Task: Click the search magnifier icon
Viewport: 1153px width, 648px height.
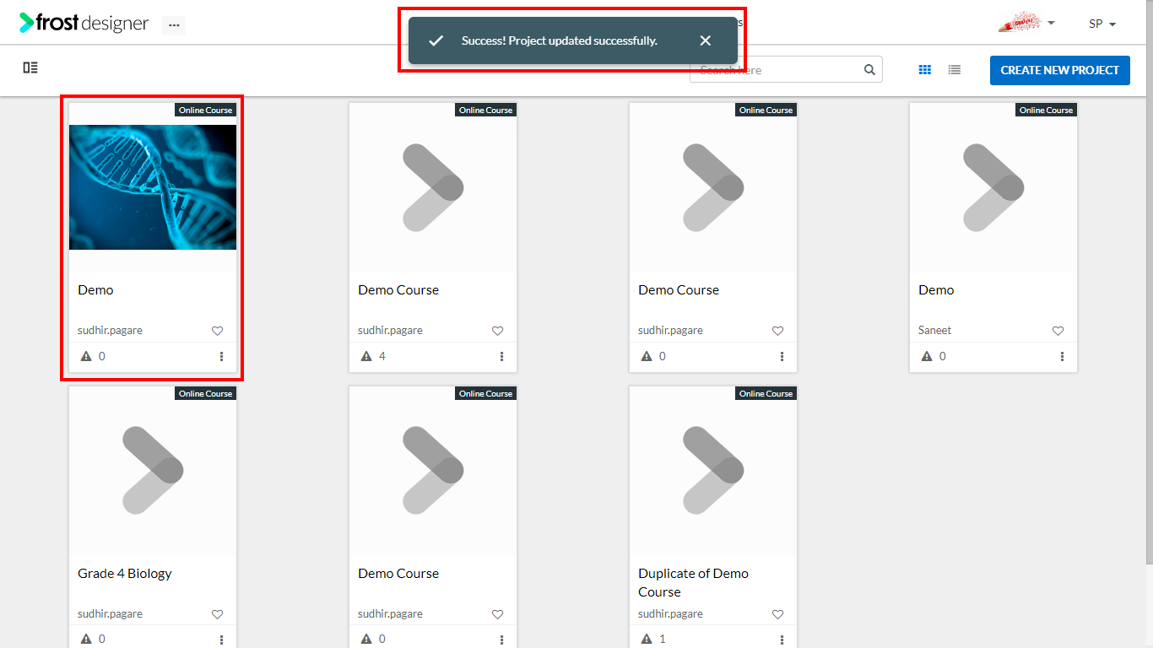Action: (869, 70)
